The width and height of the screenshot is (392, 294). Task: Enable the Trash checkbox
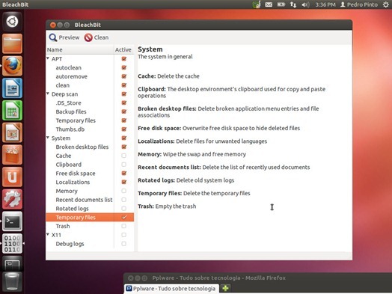[123, 226]
